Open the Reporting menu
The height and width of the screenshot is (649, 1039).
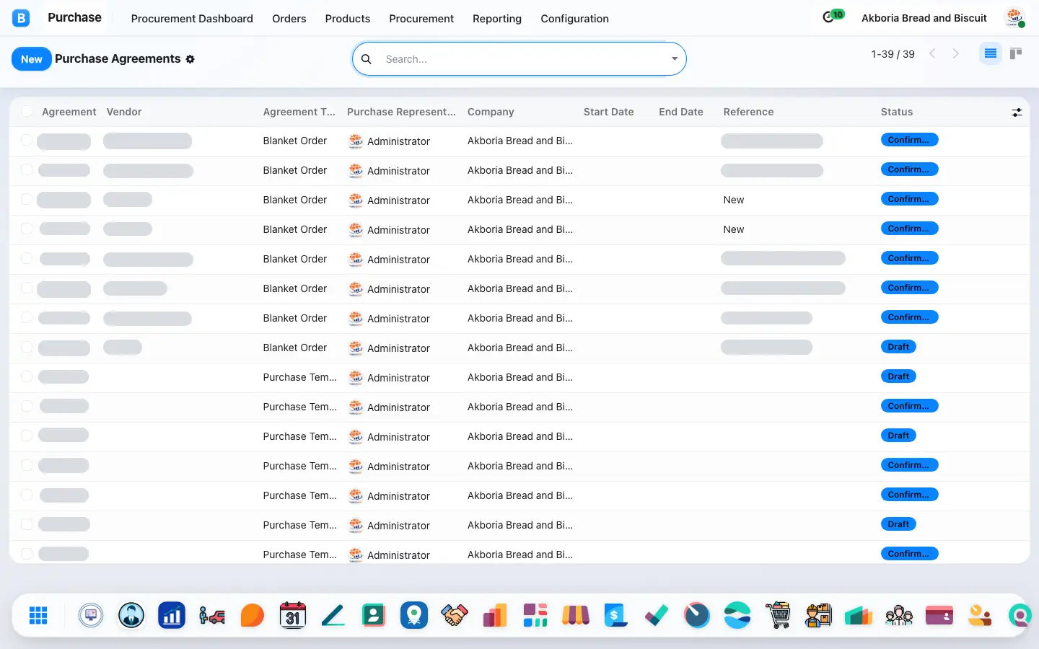pyautogui.click(x=497, y=19)
